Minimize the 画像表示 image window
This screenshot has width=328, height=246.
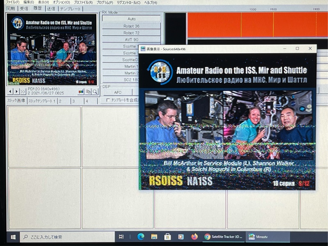click(x=285, y=48)
